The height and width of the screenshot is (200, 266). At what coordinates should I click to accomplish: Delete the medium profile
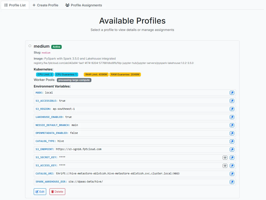[x=57, y=192]
